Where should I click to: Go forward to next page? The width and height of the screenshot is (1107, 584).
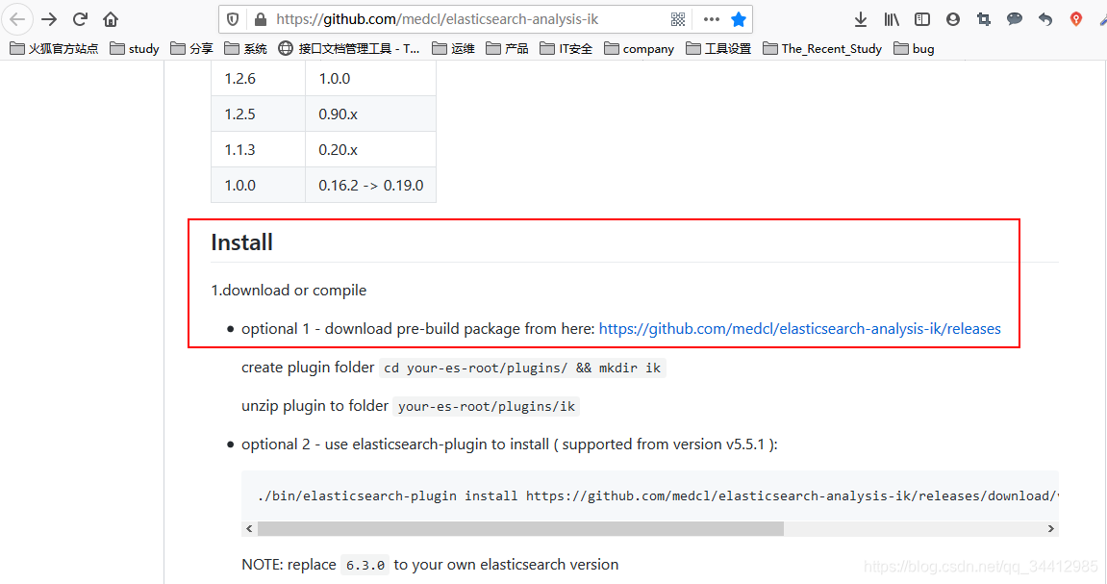(49, 19)
